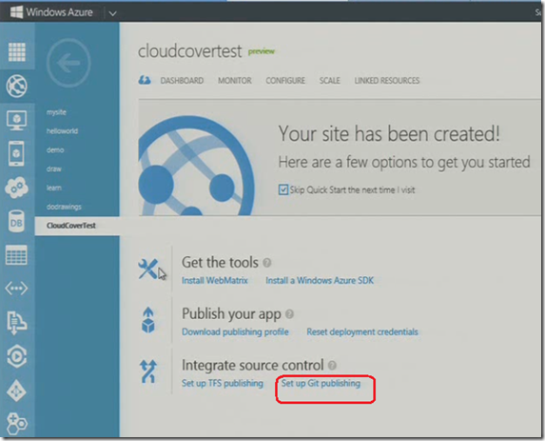Switch to the DASHBOARD tab
This screenshot has height=441, width=545.
point(182,80)
